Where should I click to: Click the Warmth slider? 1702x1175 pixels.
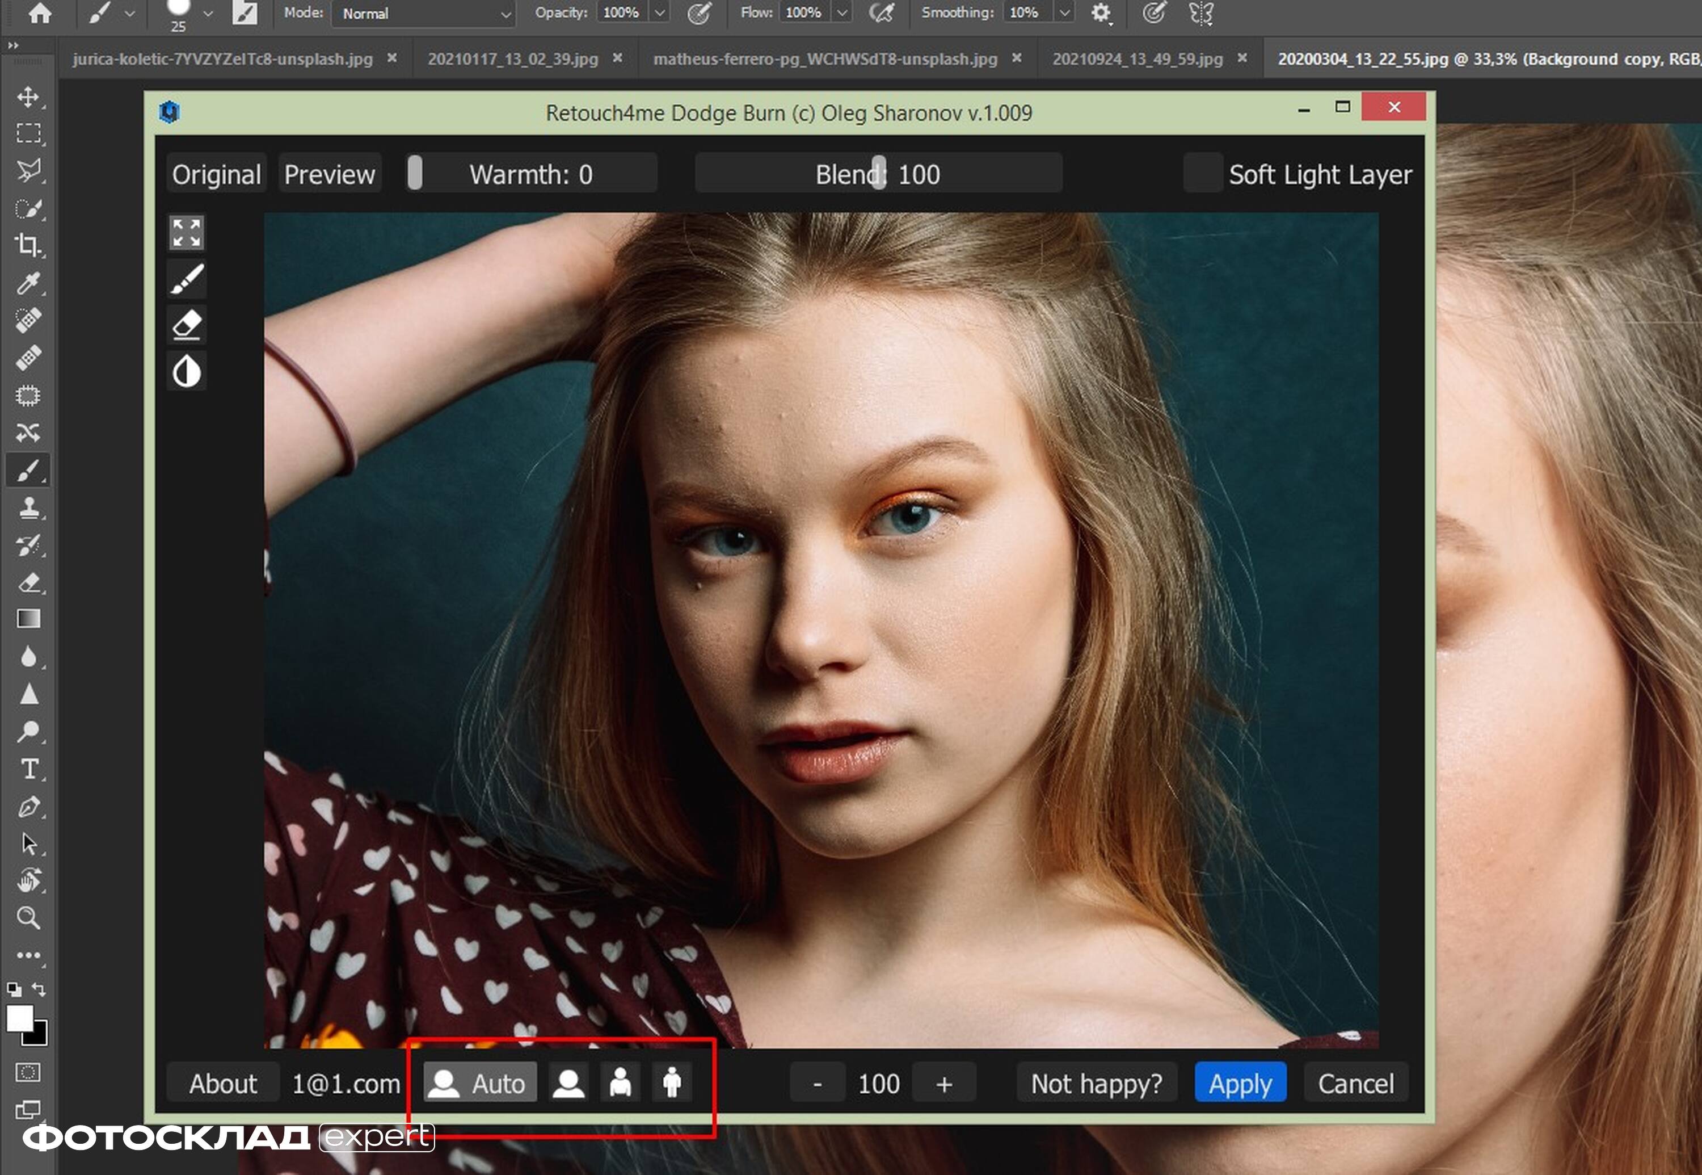[x=530, y=174]
